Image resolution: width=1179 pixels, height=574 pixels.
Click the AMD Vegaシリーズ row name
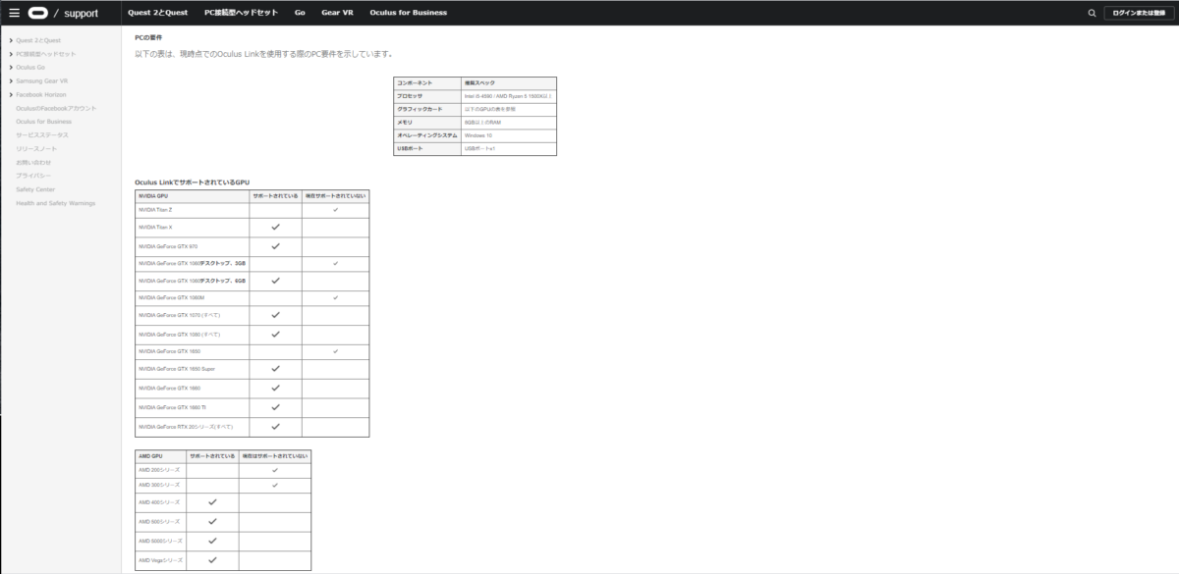tap(161, 560)
